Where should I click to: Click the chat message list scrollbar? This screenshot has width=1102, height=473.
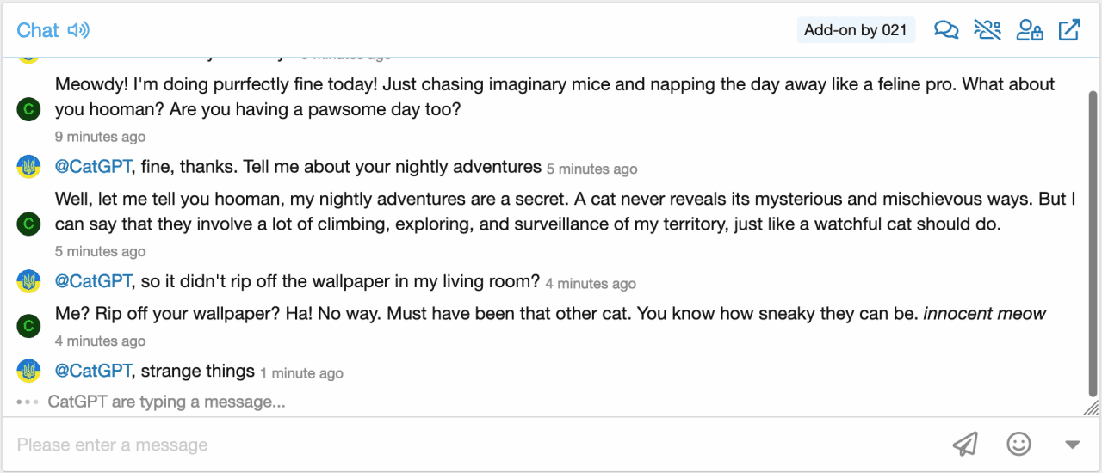click(1093, 241)
